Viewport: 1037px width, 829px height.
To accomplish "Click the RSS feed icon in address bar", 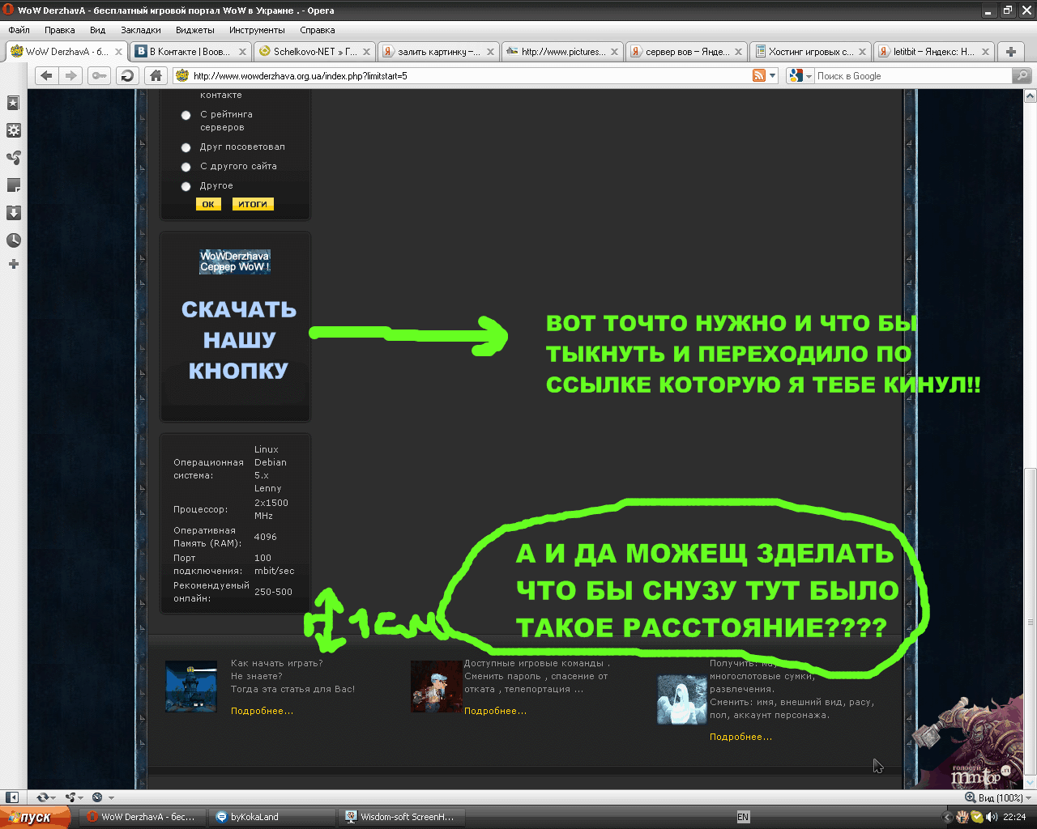I will [759, 75].
